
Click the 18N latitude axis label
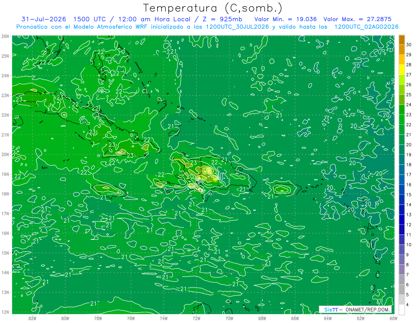pyautogui.click(x=5, y=194)
